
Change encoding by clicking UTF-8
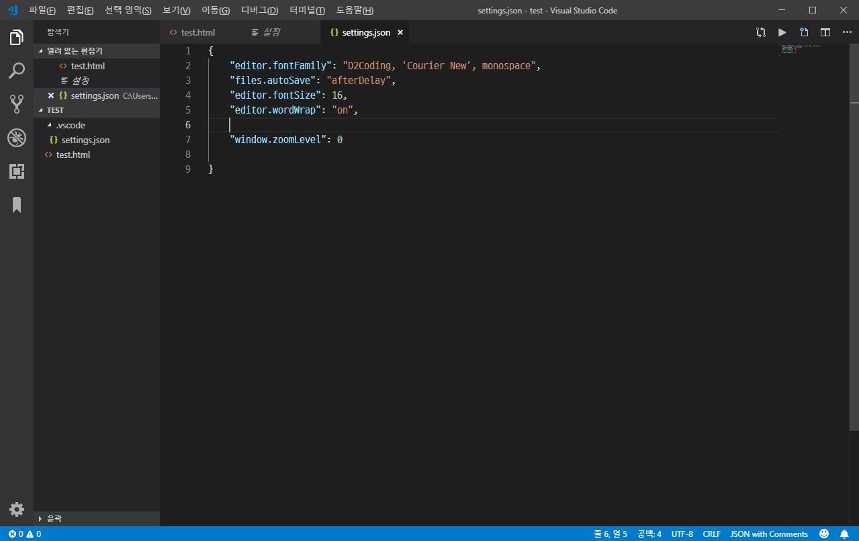point(683,534)
